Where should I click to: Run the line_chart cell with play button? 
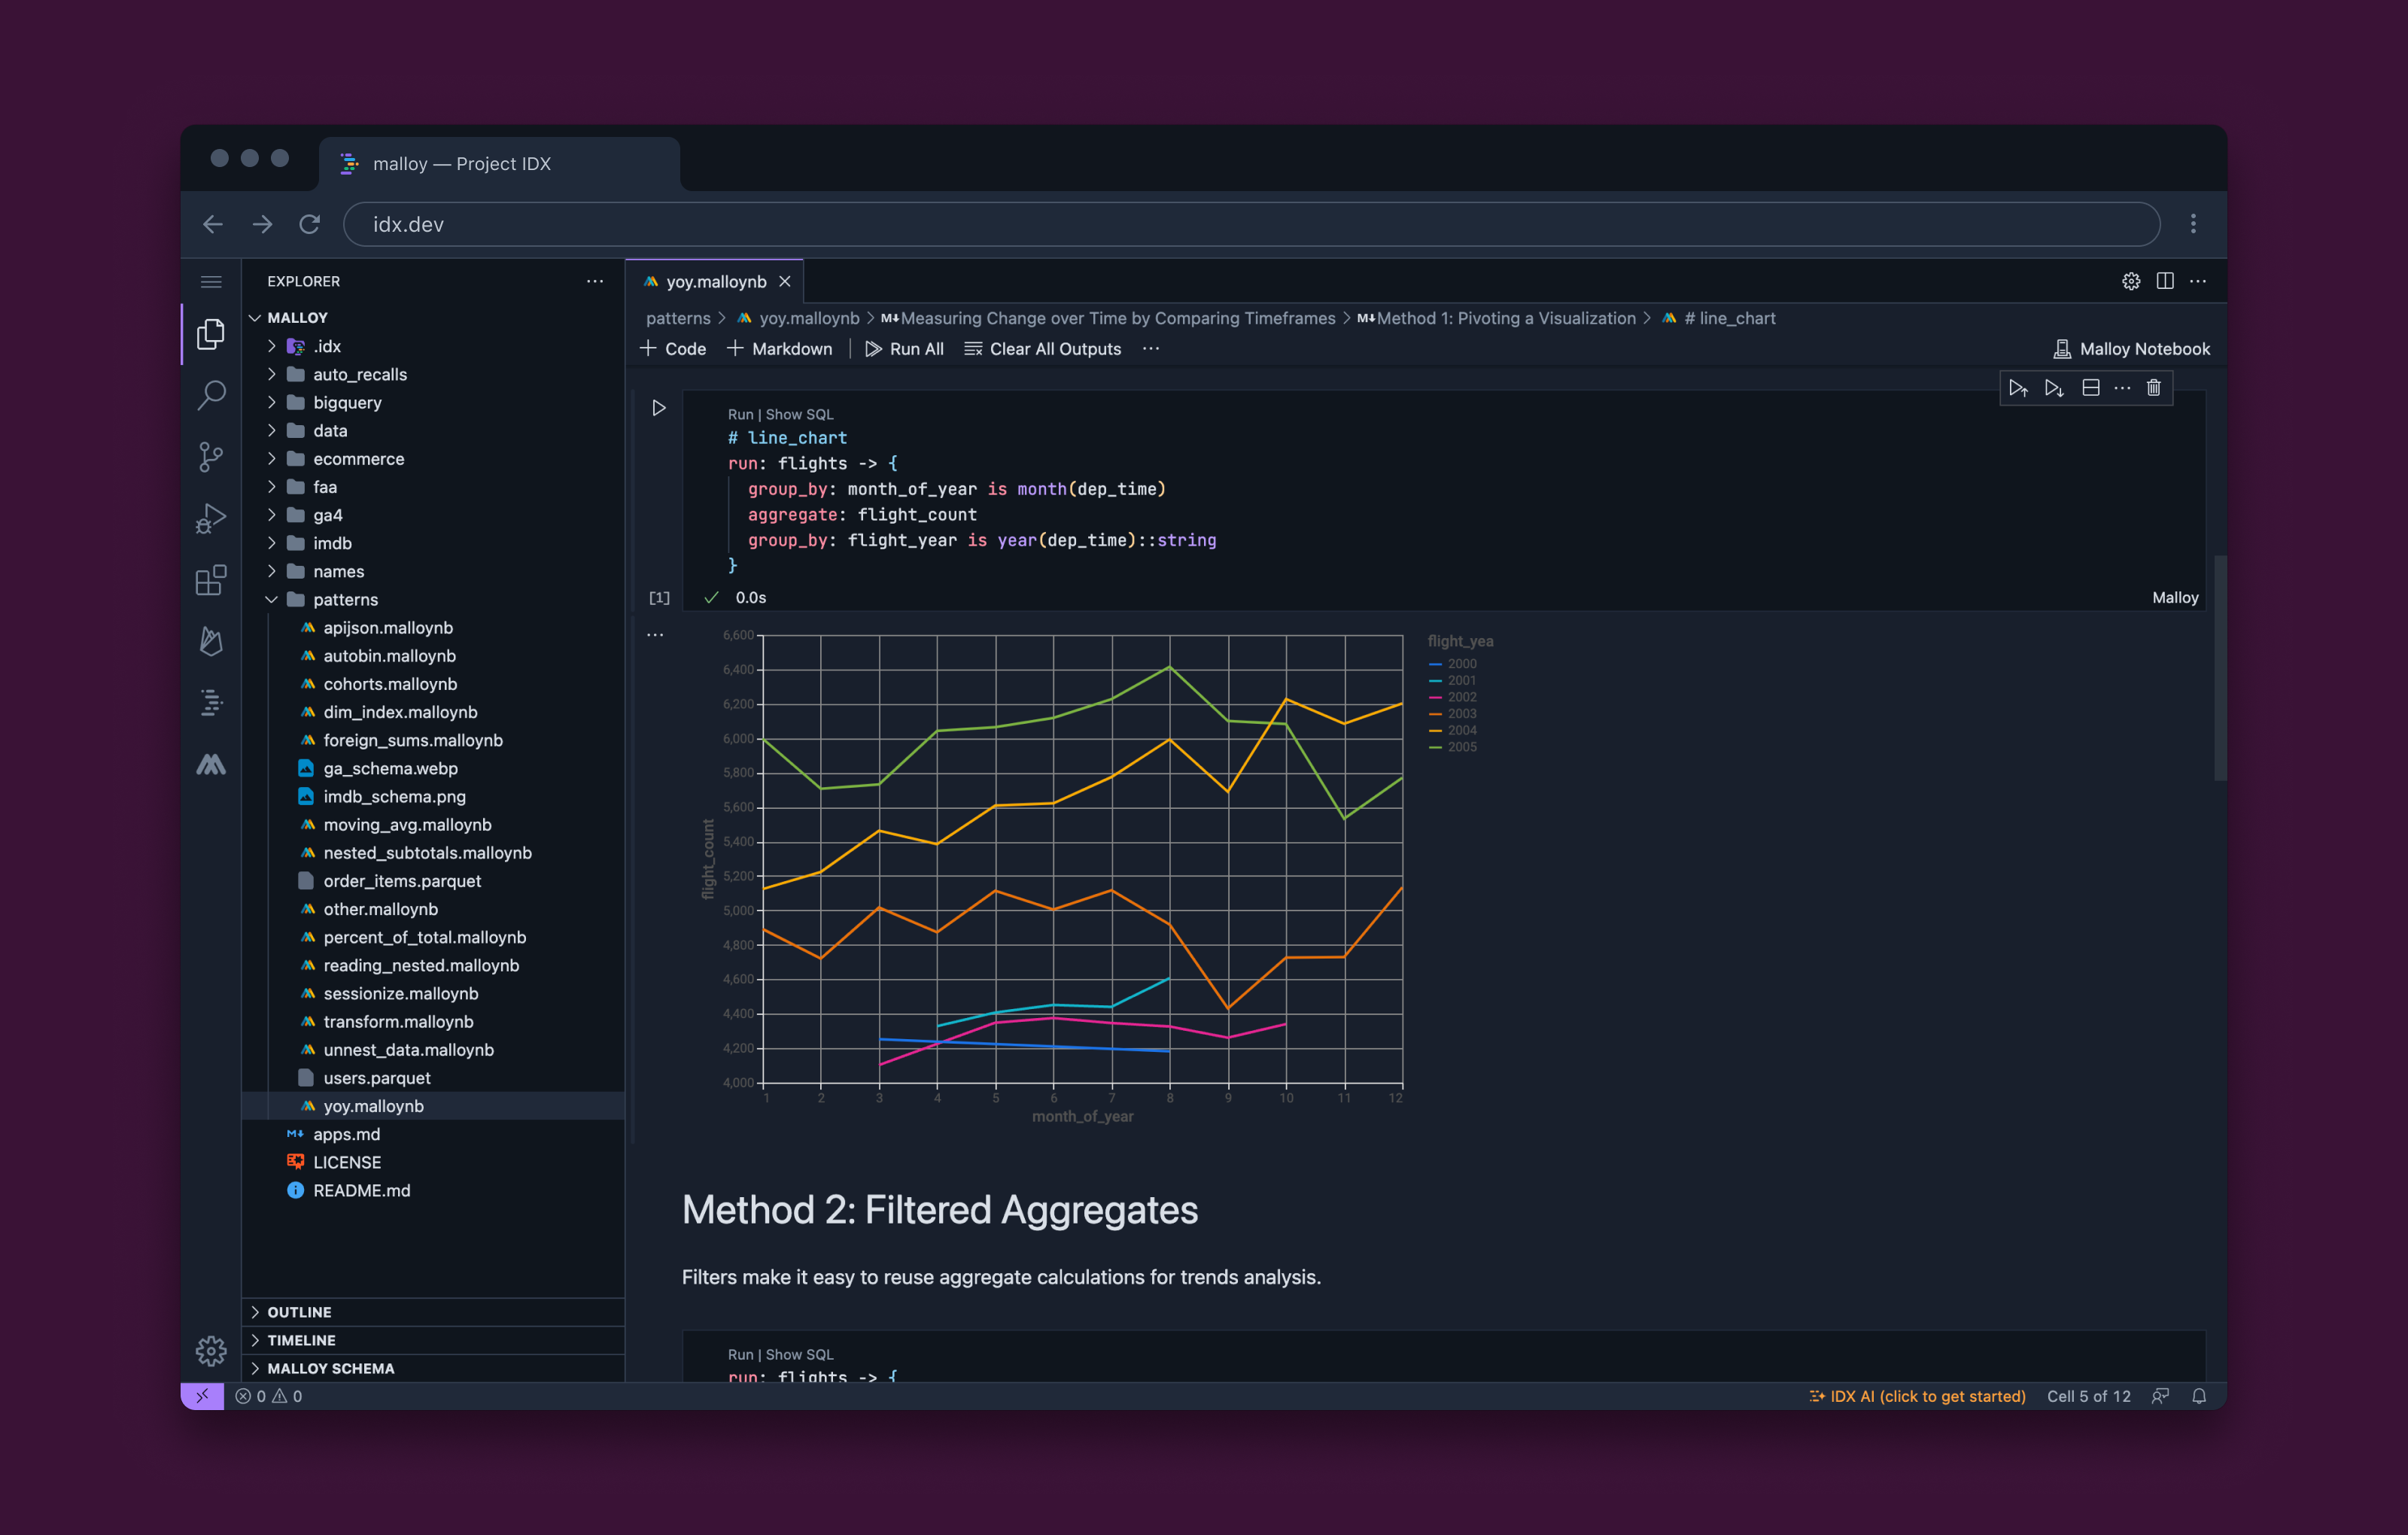pyautogui.click(x=659, y=408)
